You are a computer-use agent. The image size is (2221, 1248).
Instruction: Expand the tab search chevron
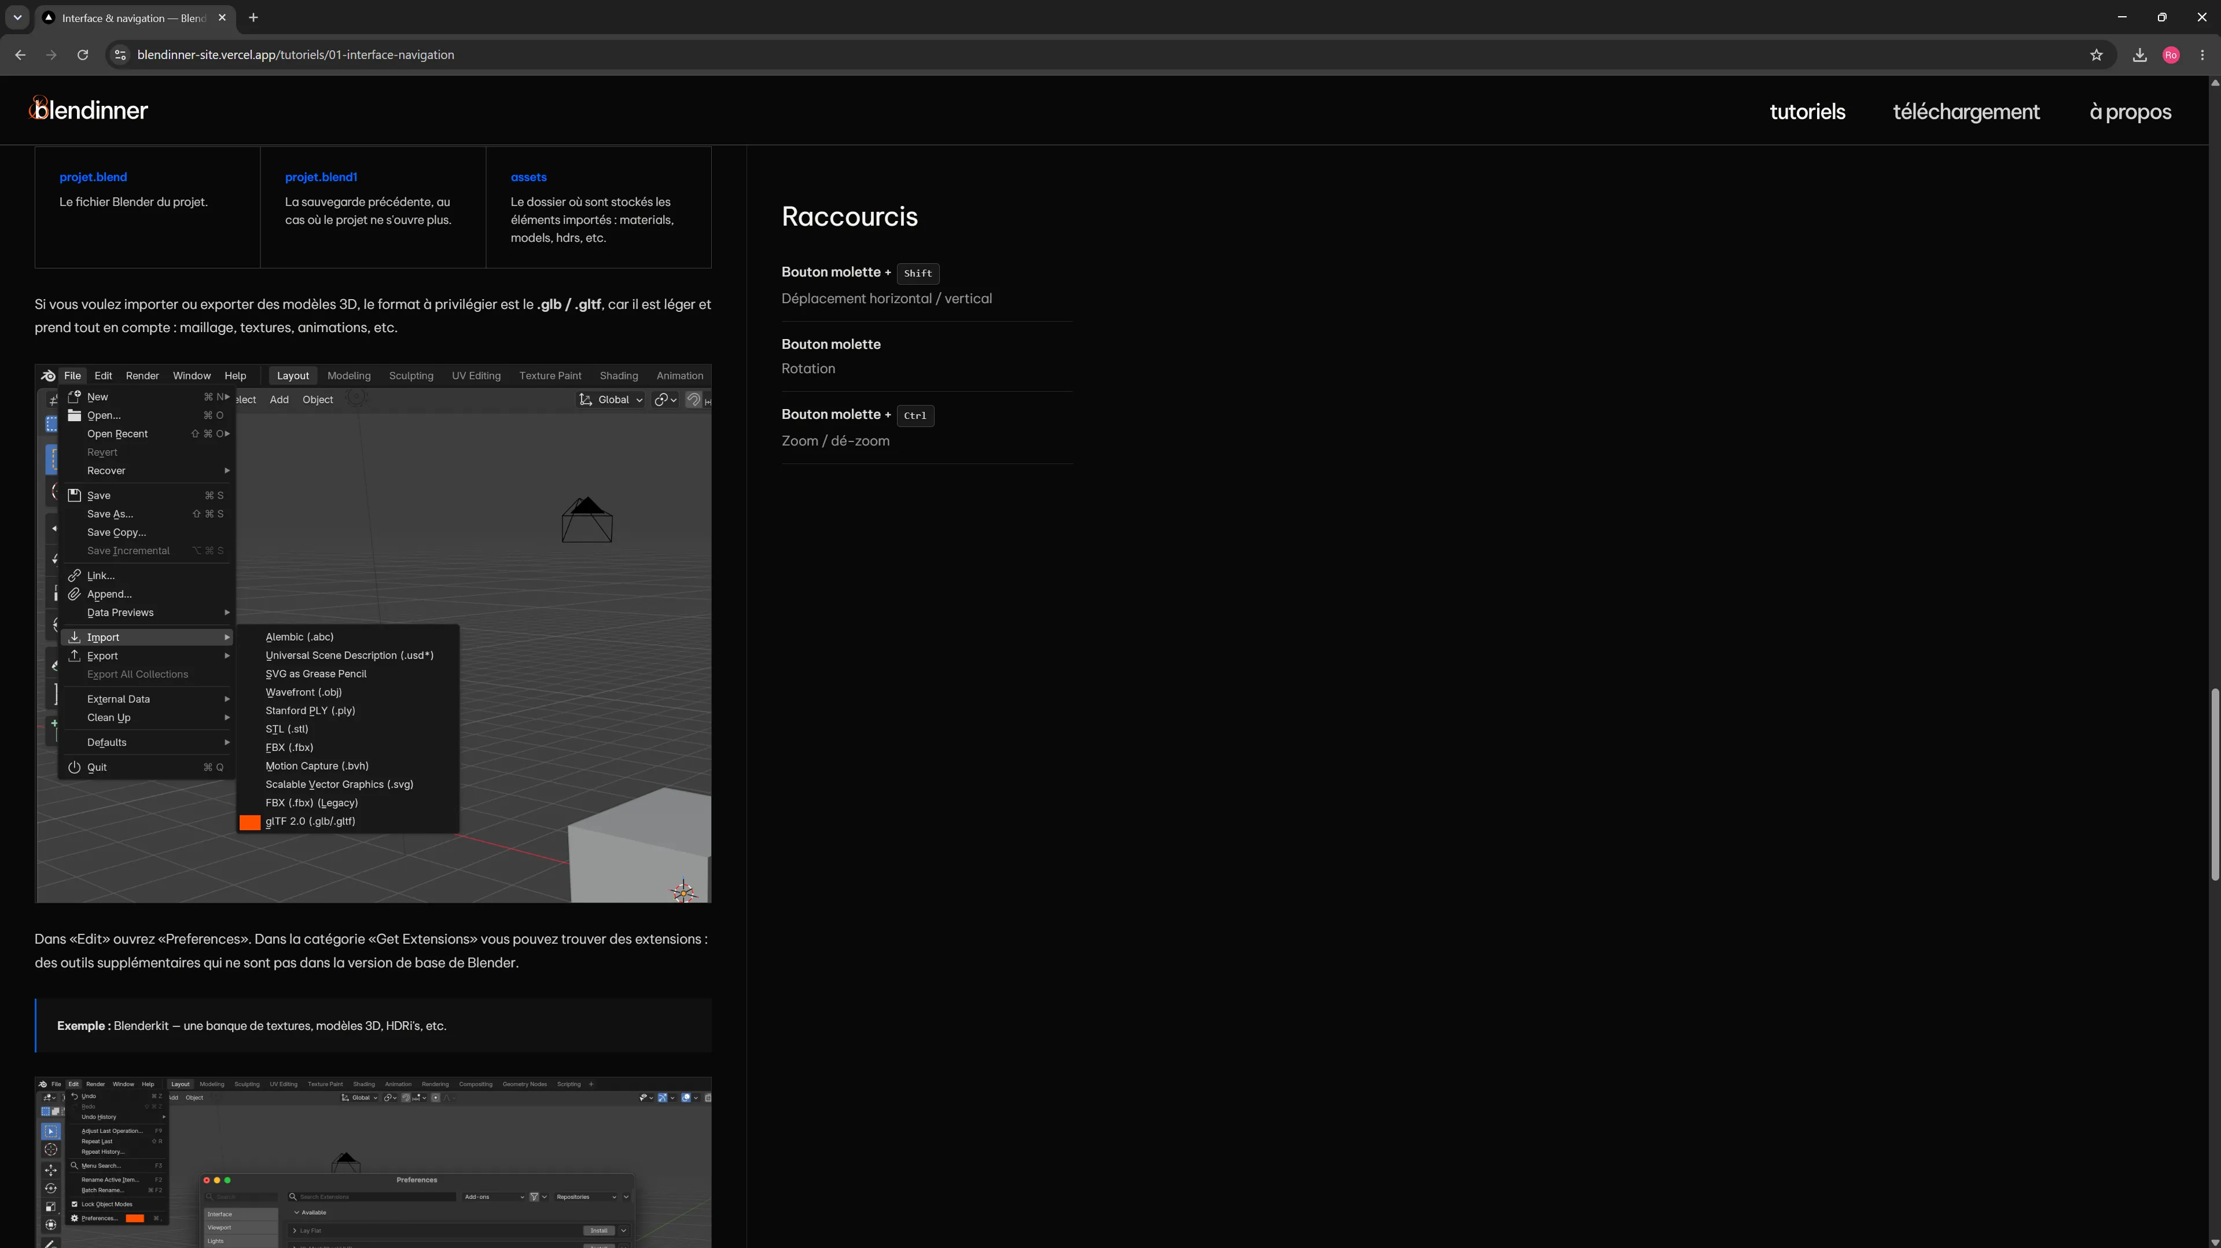coord(17,17)
